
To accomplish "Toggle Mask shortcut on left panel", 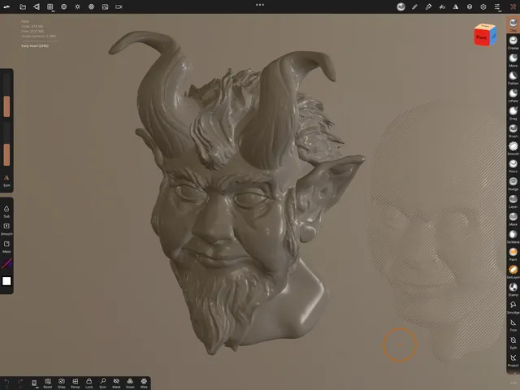I will (x=6, y=246).
